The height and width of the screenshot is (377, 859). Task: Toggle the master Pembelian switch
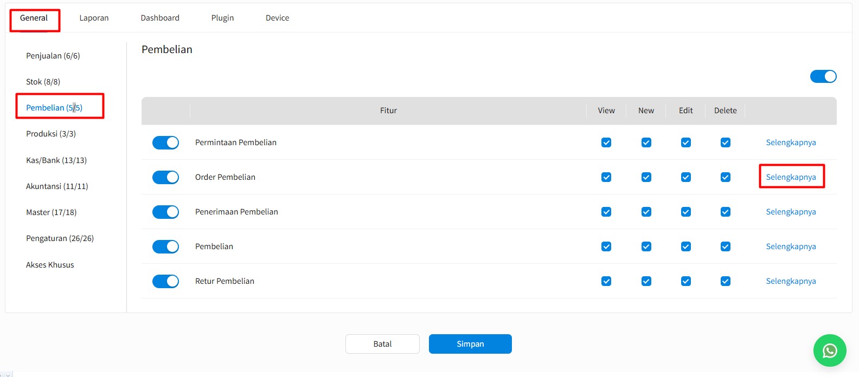[823, 76]
